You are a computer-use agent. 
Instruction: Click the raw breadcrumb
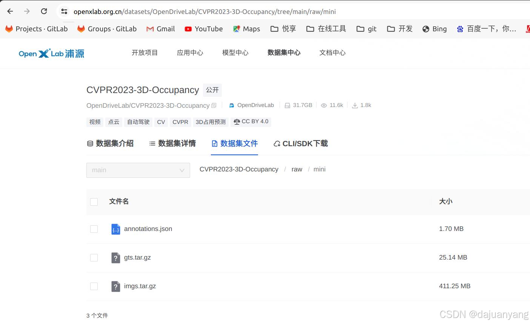click(297, 170)
